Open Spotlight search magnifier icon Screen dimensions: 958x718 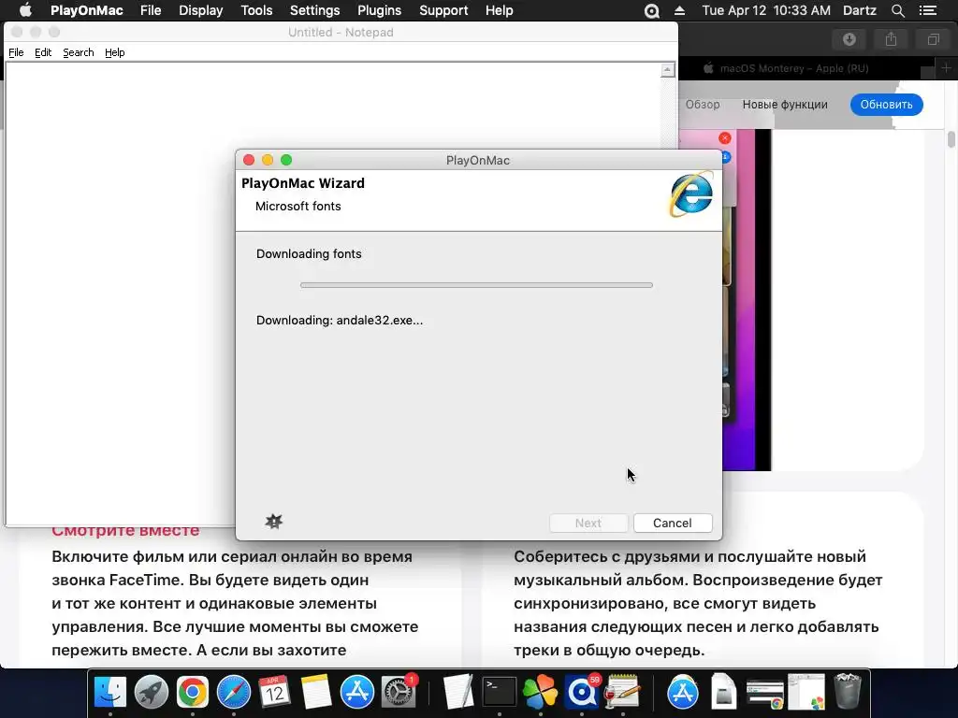[897, 11]
